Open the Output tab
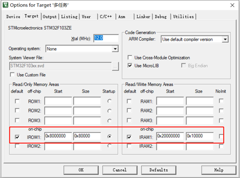240x178 pixels. click(50, 16)
